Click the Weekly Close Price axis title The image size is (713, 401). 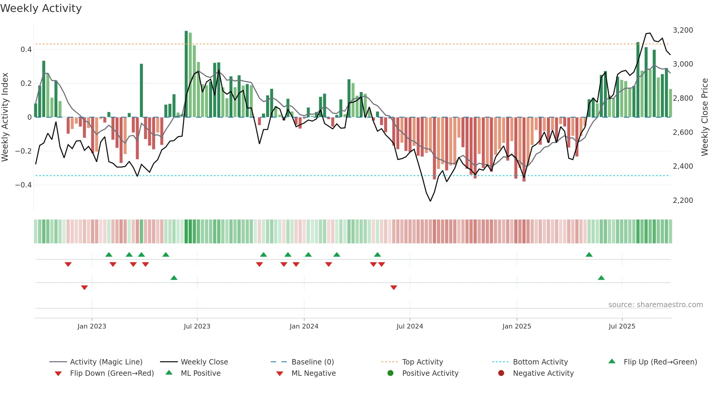point(705,117)
